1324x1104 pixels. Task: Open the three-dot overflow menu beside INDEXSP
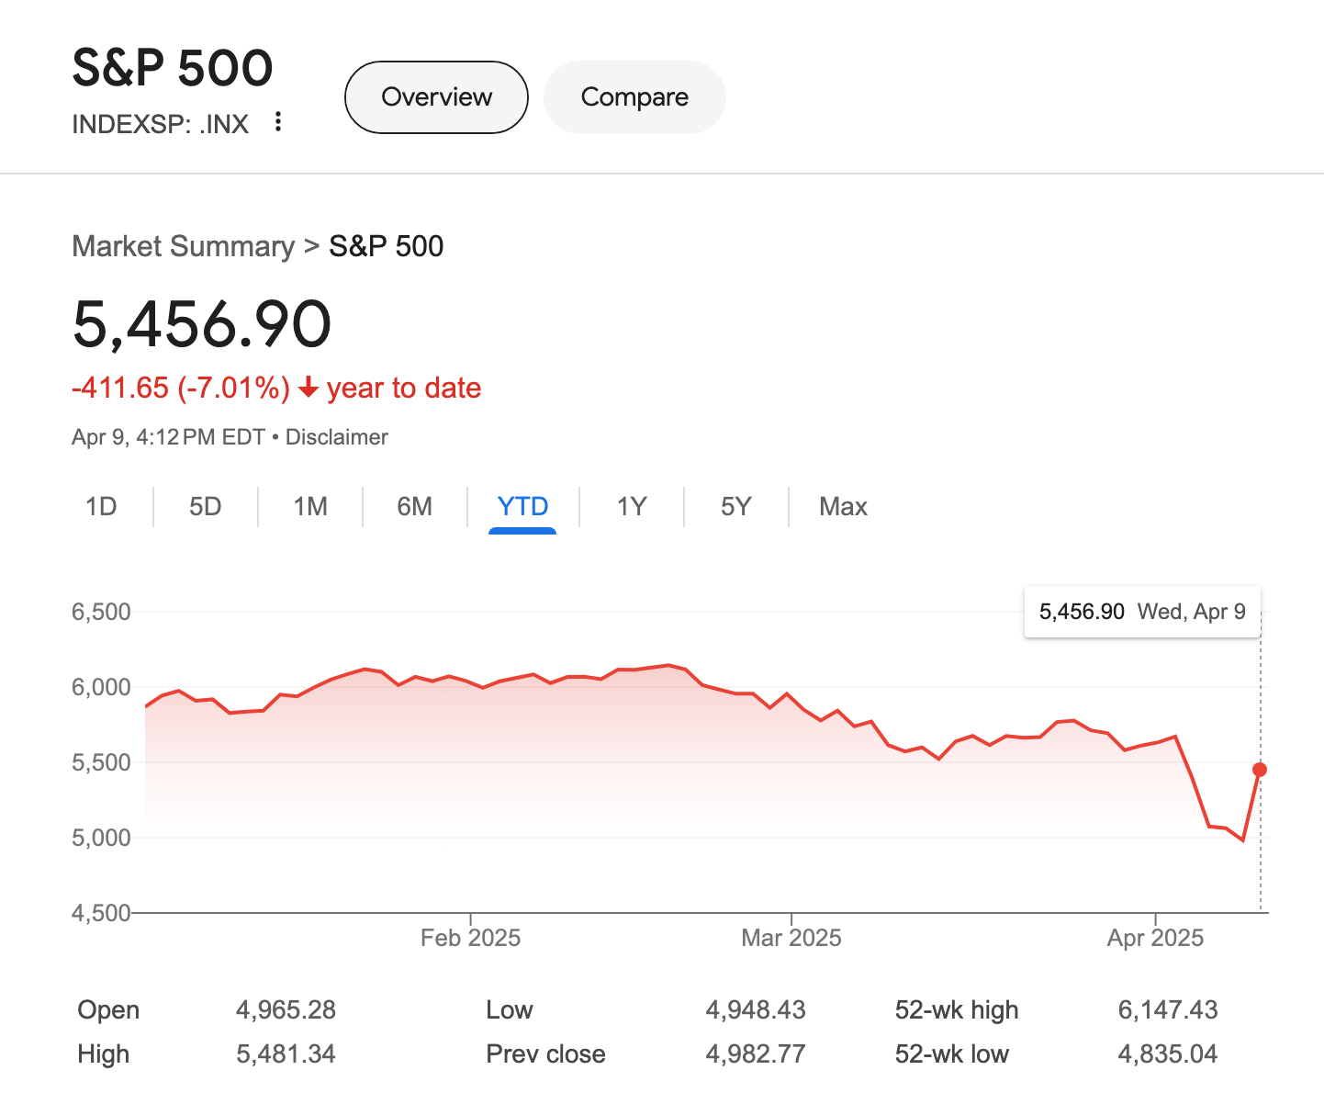click(277, 122)
